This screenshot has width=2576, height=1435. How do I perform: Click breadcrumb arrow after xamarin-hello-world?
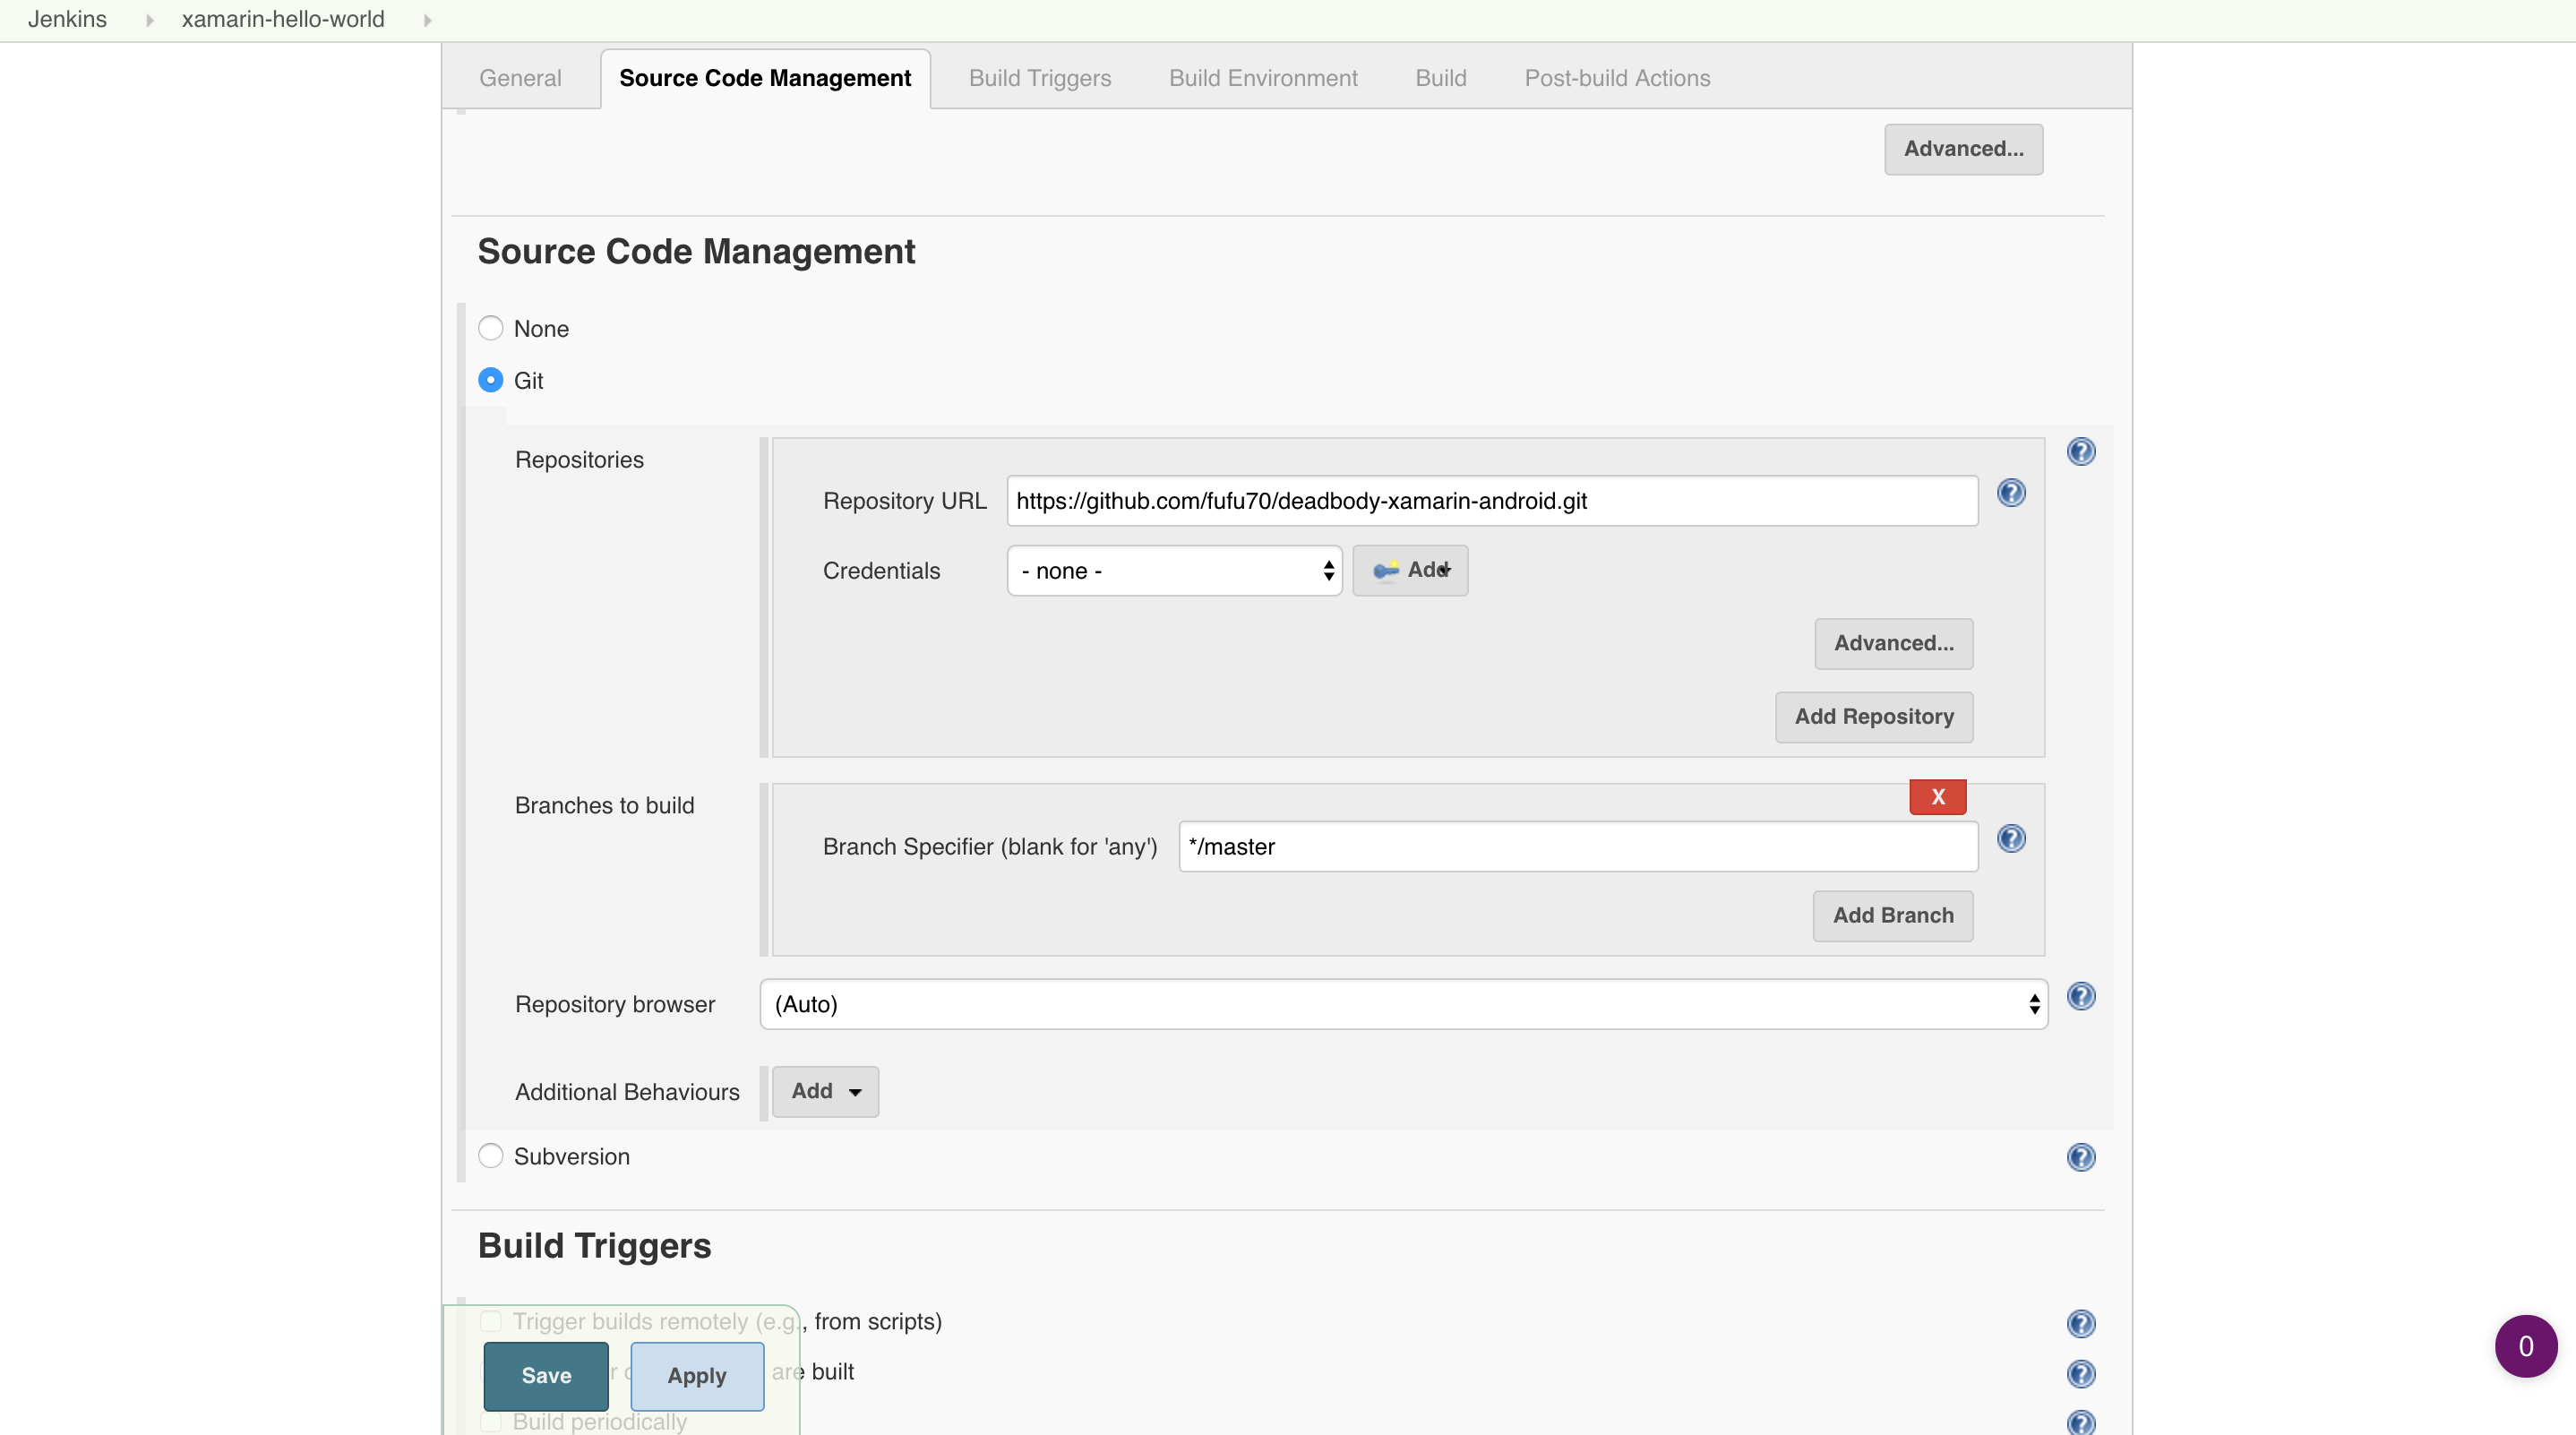tap(428, 20)
